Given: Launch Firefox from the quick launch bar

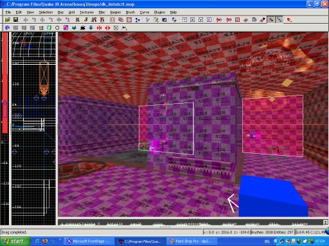Looking at the screenshot, I should click(45, 242).
